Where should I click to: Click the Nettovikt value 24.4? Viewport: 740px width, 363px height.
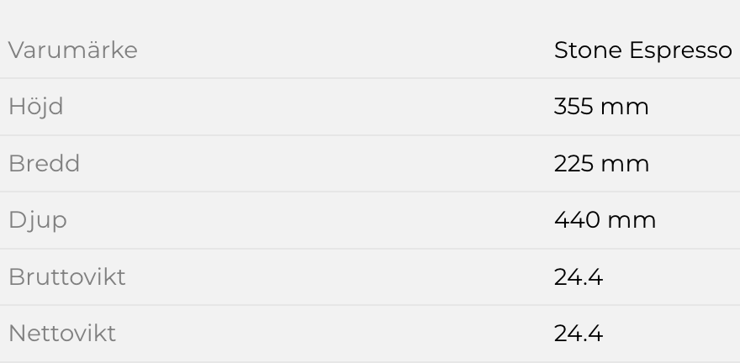click(579, 334)
